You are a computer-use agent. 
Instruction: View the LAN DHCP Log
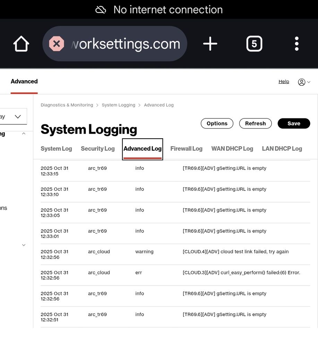[282, 148]
